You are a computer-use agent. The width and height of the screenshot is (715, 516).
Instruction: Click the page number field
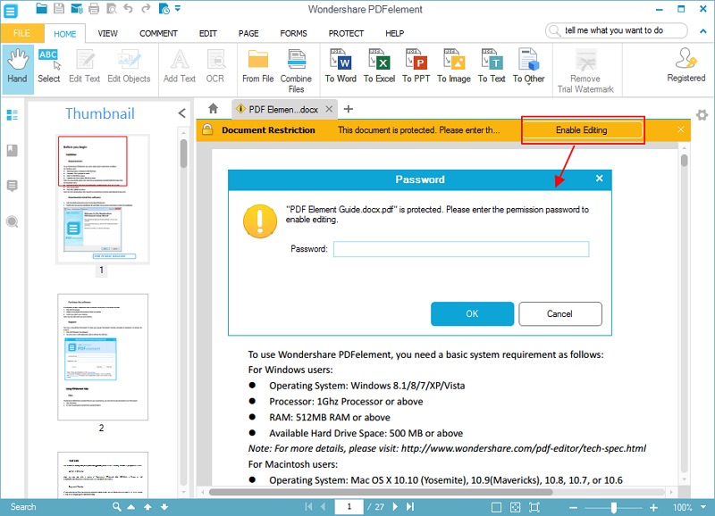tap(349, 506)
